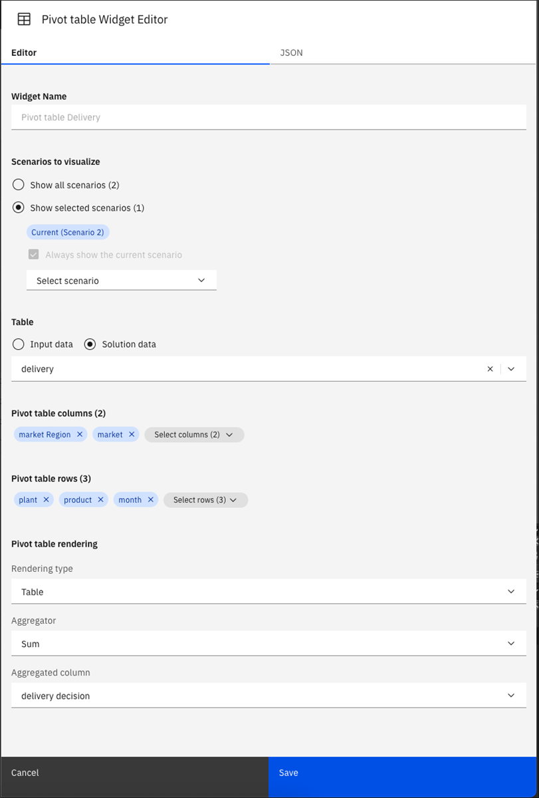Remove the plant row tag
Screen dimensions: 539x798
[x=46, y=499]
